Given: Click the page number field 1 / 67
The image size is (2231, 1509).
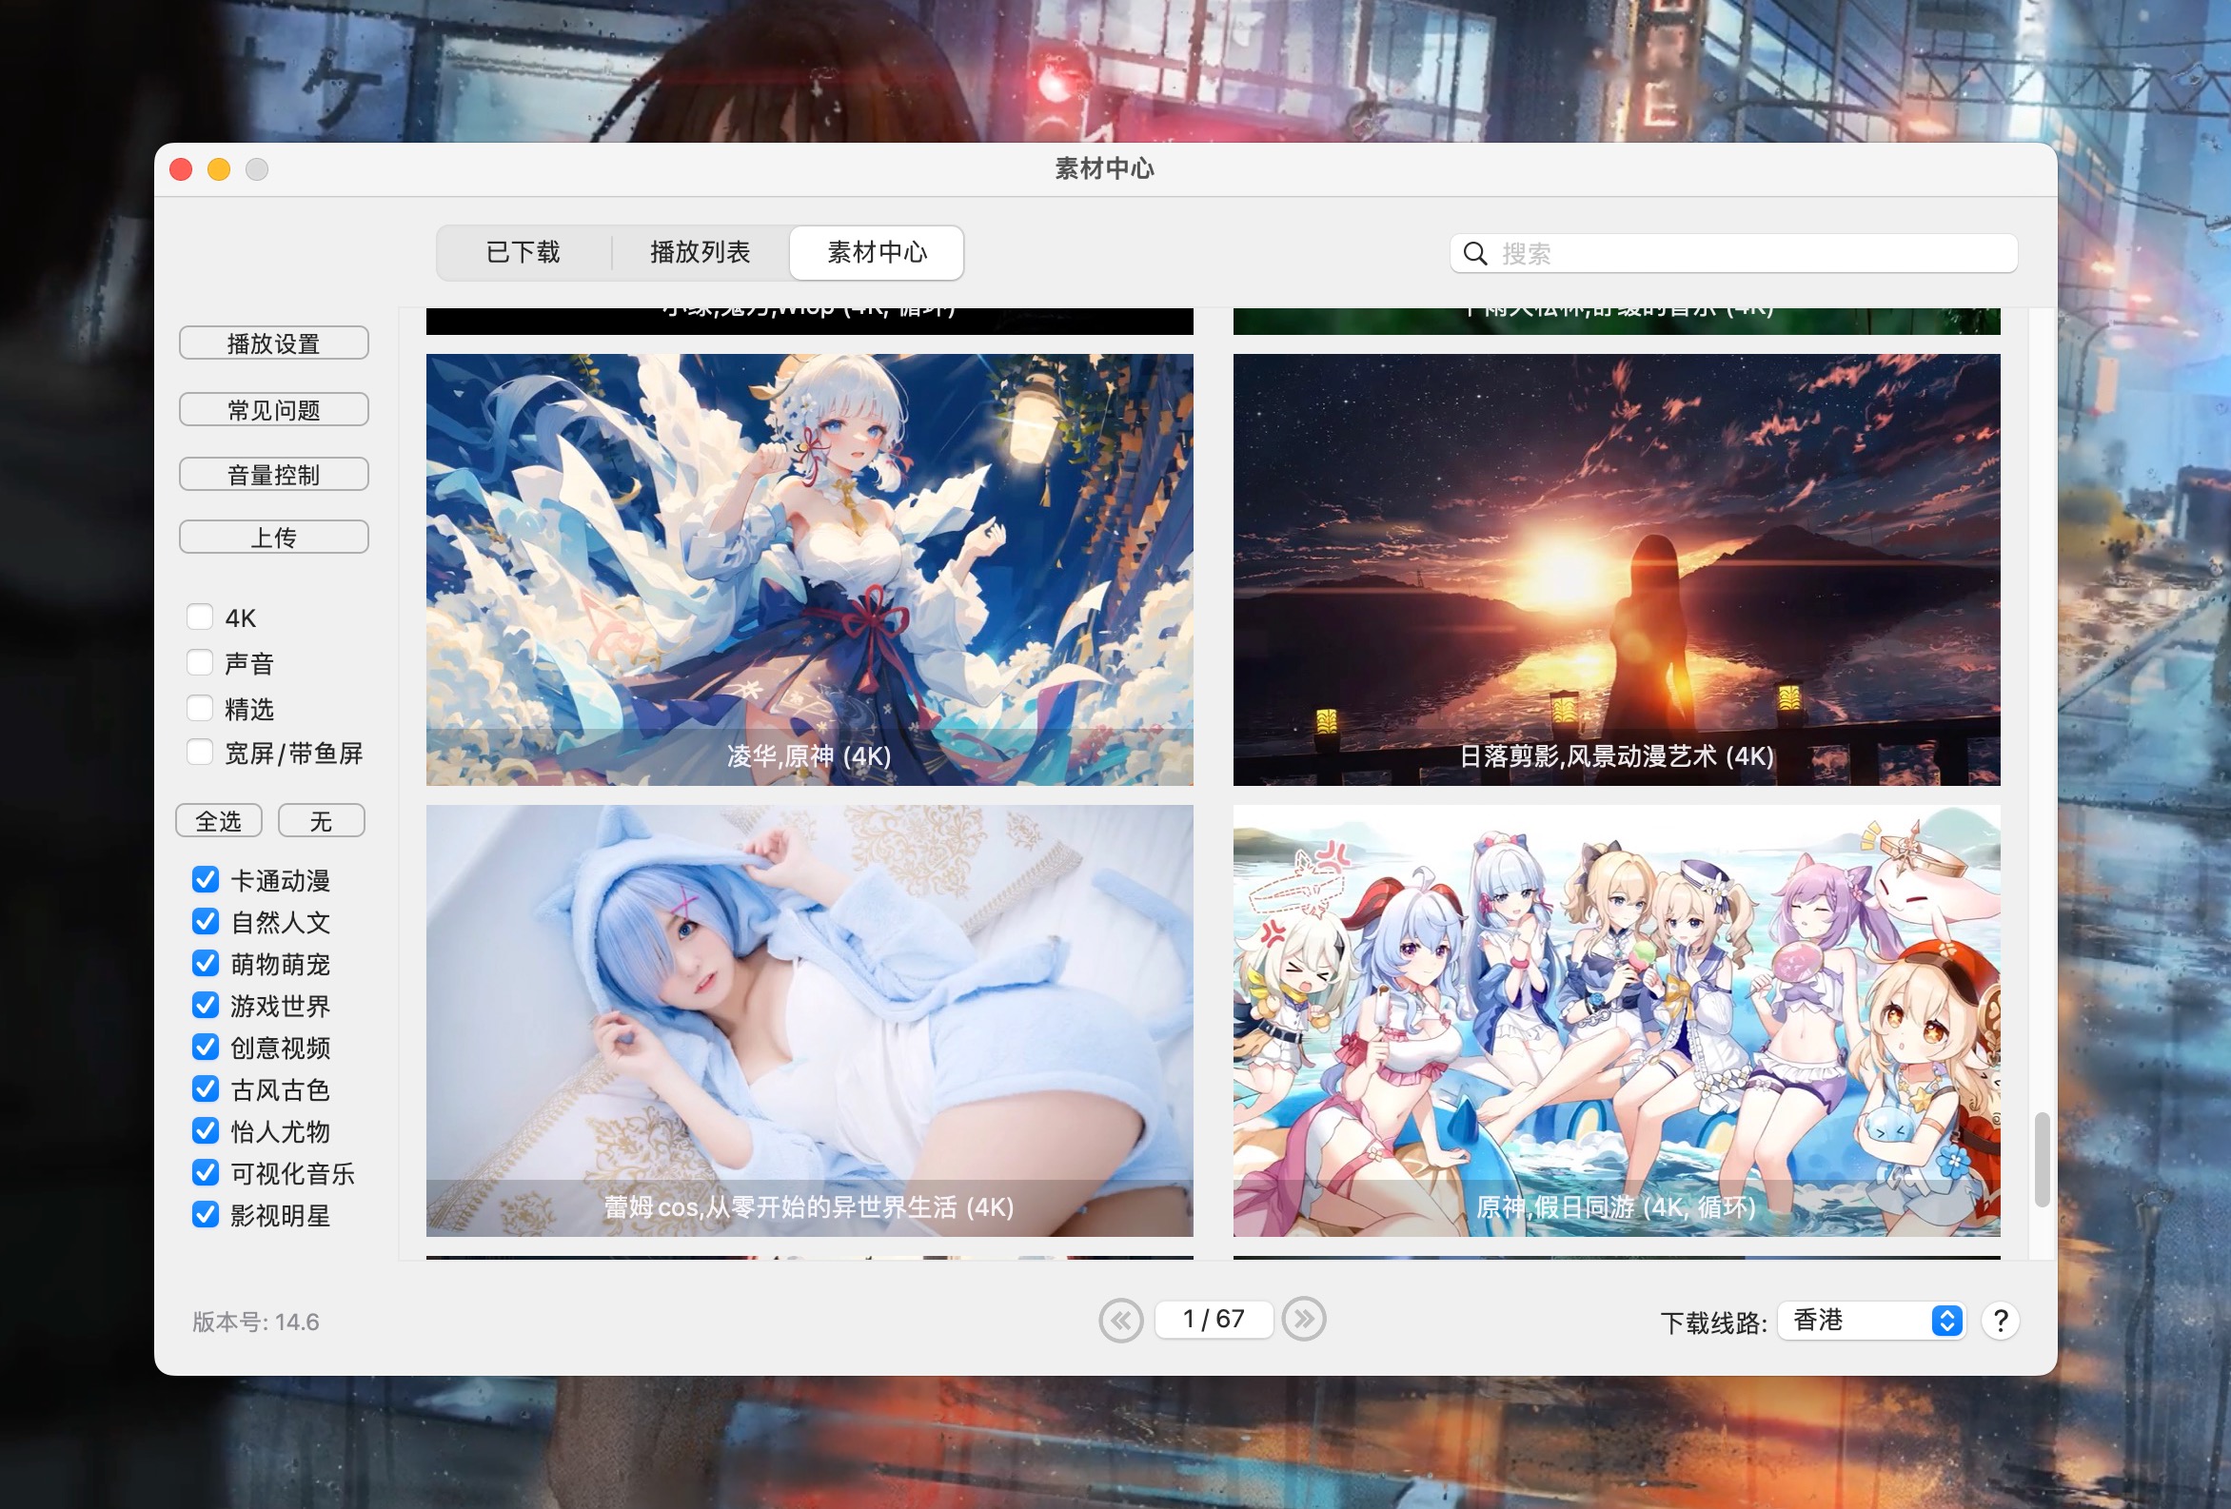Looking at the screenshot, I should (1214, 1320).
